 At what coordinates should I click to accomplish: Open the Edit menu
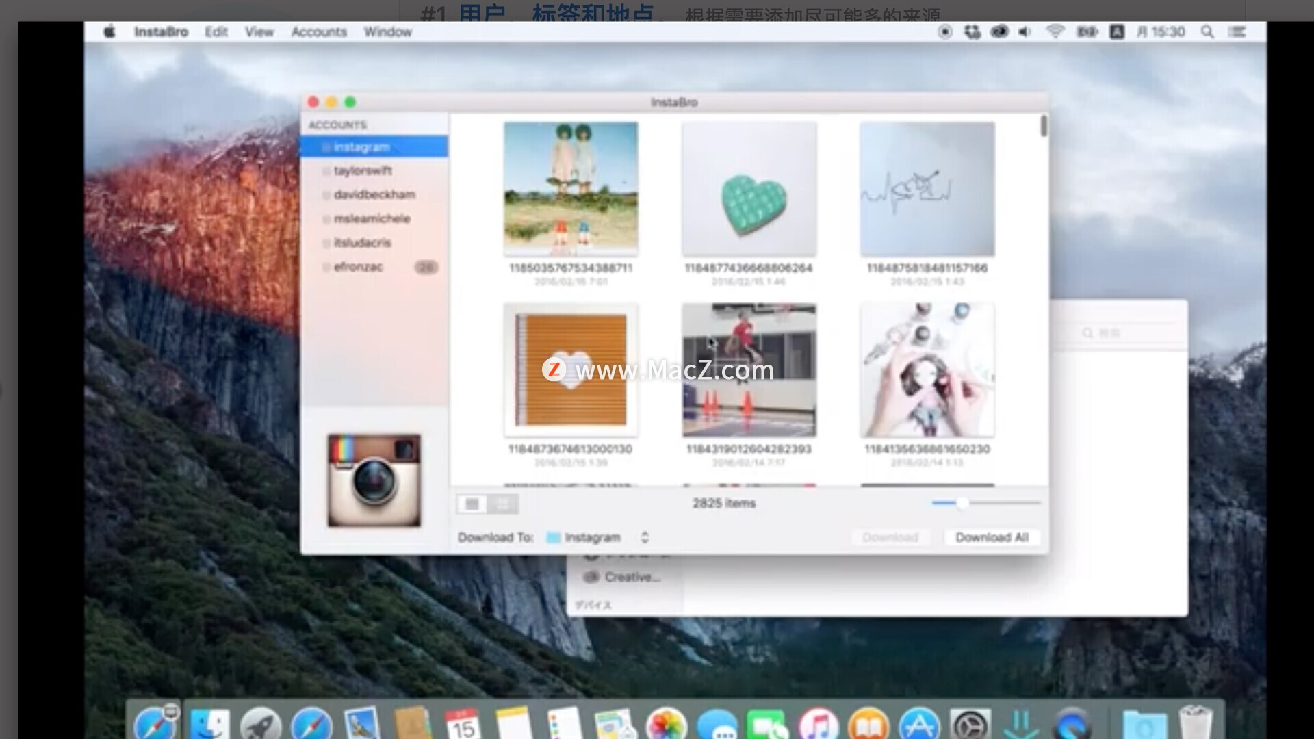pyautogui.click(x=216, y=31)
